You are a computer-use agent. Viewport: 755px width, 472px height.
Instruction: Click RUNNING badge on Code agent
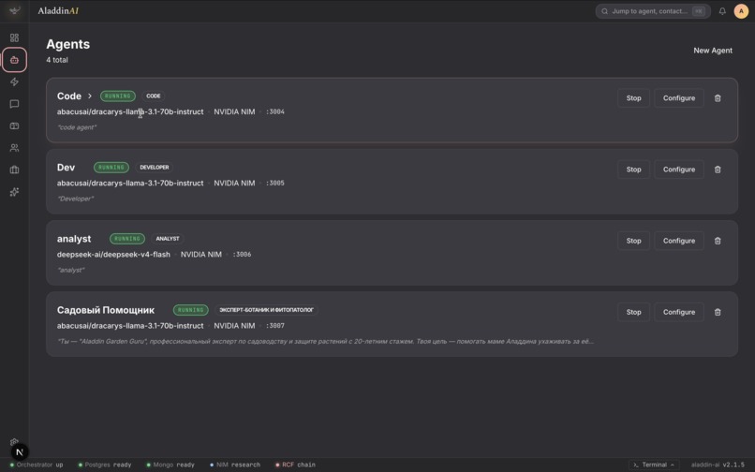(x=118, y=96)
